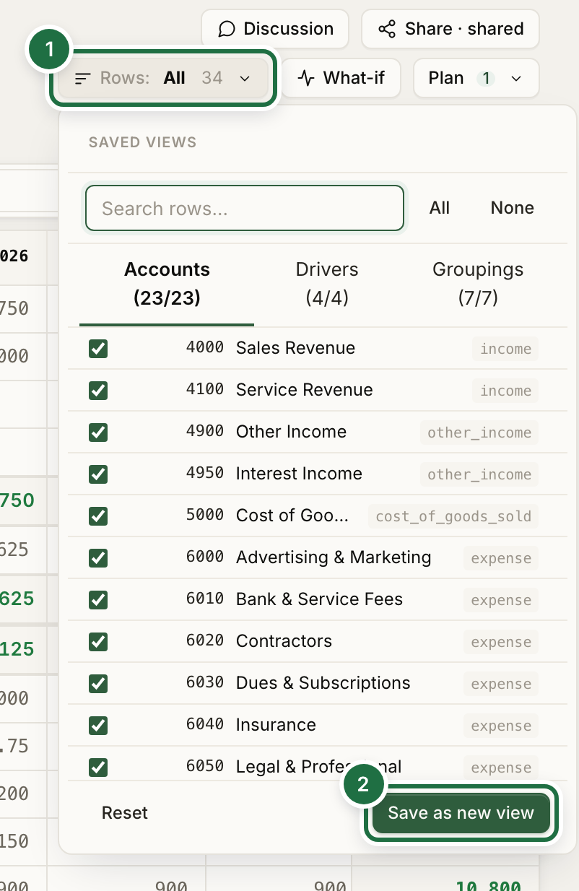Switch to the Groupings (7/7) tab
The image size is (579, 891).
point(478,283)
